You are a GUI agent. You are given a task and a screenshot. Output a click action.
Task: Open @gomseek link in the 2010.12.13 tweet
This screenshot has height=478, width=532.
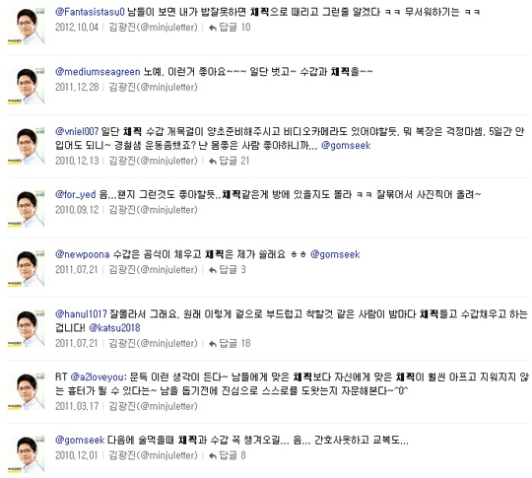(x=346, y=146)
